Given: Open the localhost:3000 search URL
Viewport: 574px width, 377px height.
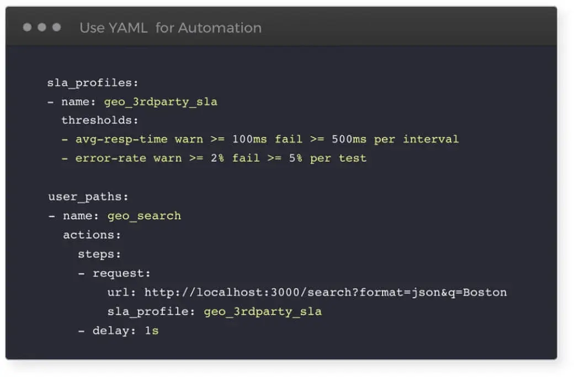Looking at the screenshot, I should coord(326,292).
